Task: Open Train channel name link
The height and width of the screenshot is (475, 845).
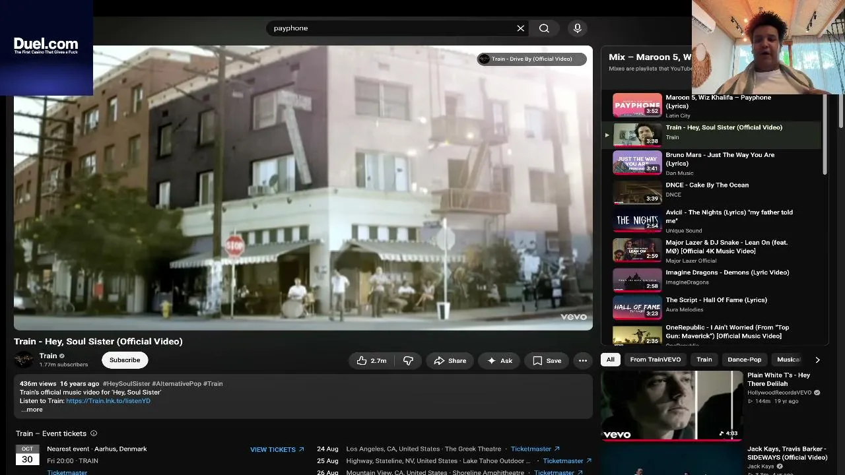Action: tap(48, 356)
